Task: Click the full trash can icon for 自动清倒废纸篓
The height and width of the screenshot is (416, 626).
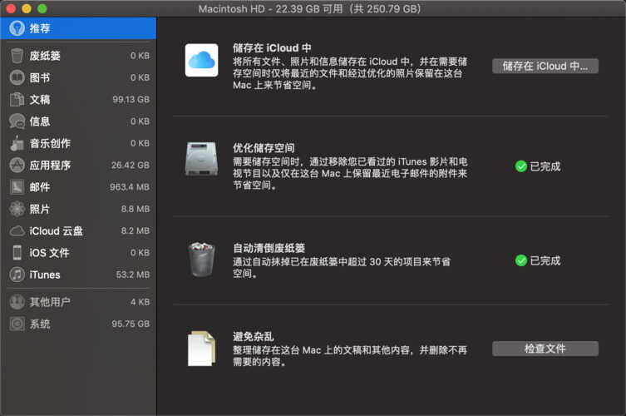Action: [x=202, y=260]
